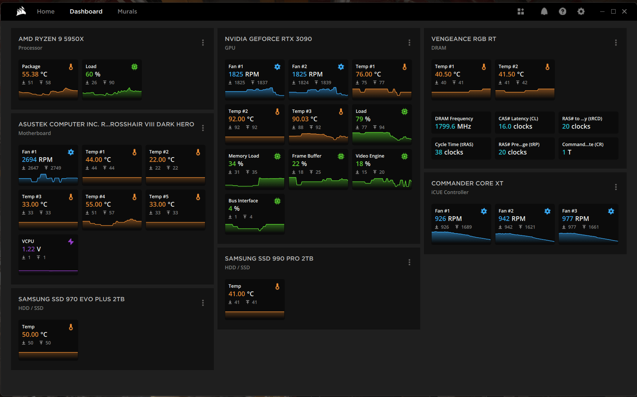Image resolution: width=637 pixels, height=397 pixels.
Task: Click the CPU Load 60 % reading
Action: (x=93, y=75)
